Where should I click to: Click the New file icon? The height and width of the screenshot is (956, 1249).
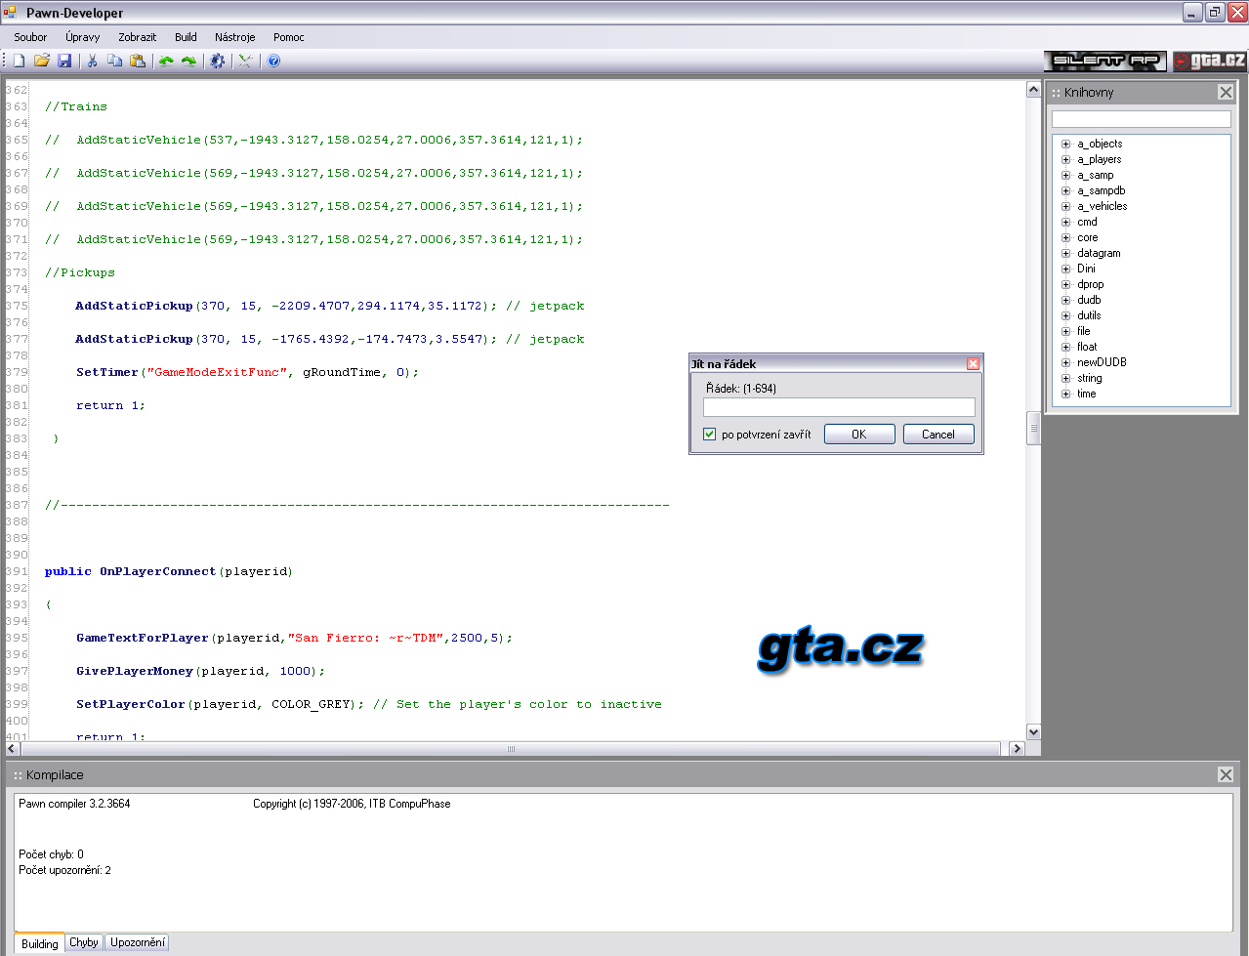[x=19, y=61]
